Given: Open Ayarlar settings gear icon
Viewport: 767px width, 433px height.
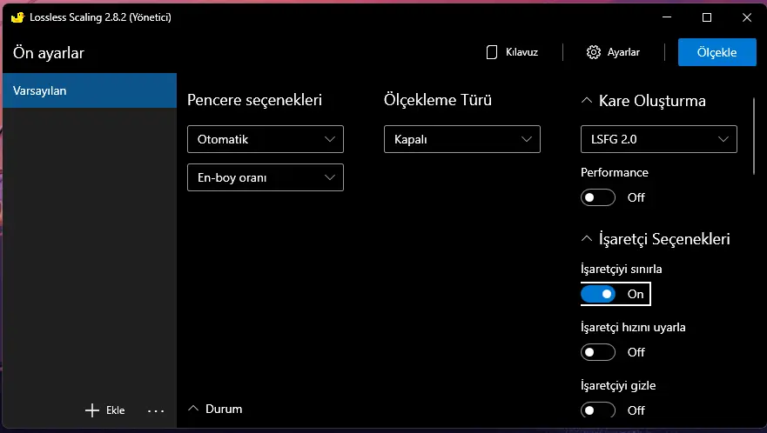Looking at the screenshot, I should (594, 52).
